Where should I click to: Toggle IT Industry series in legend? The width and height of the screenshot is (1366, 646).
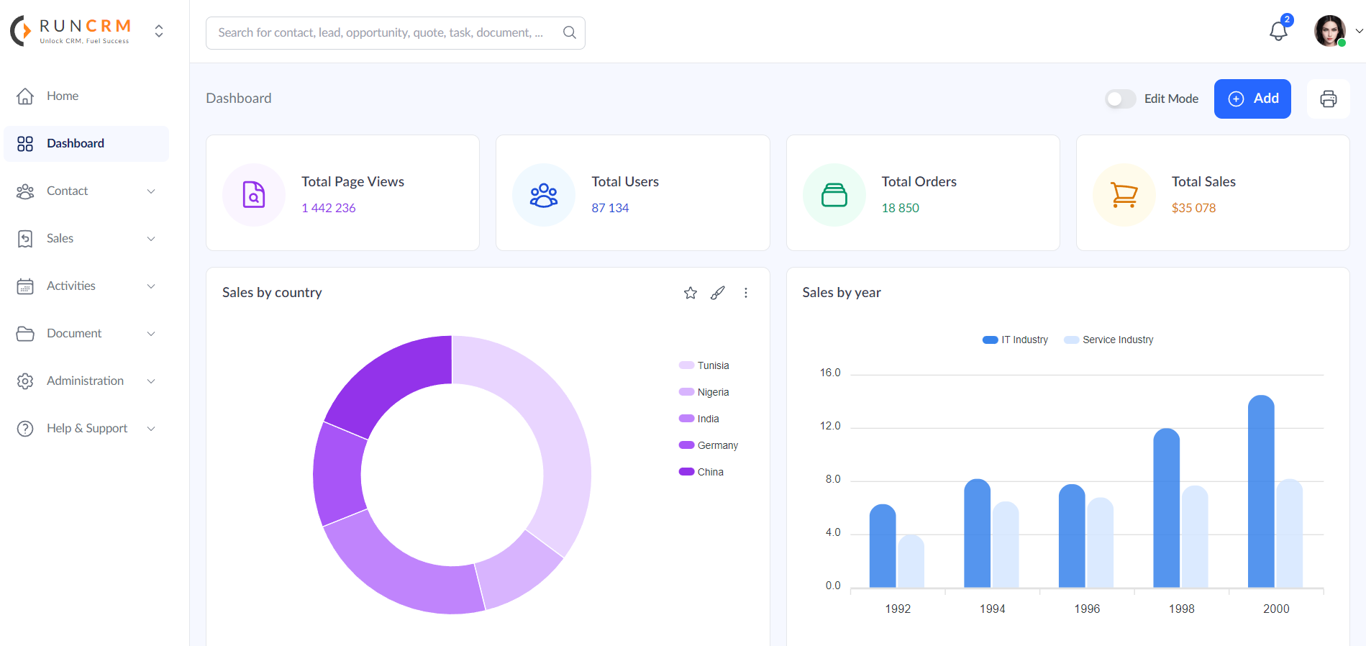click(x=1016, y=340)
